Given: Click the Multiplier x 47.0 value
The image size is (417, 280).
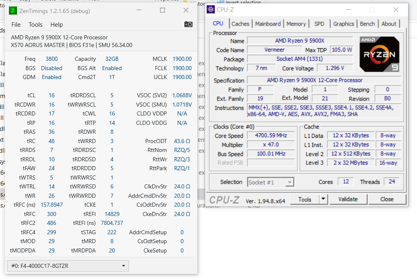Looking at the screenshot, I should [271, 145].
